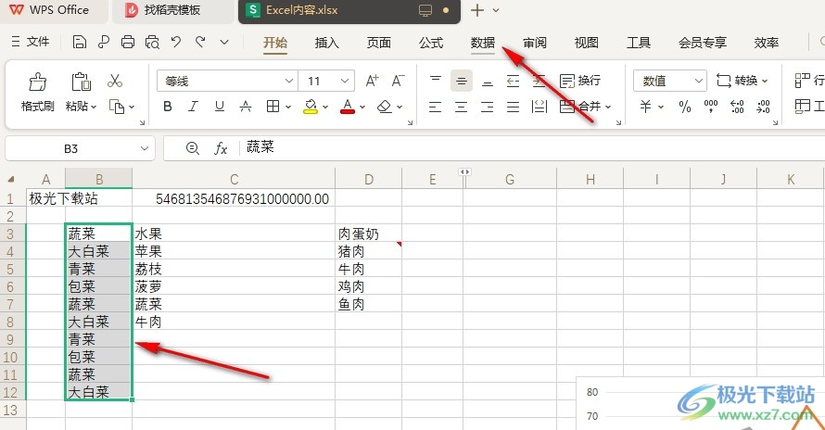The height and width of the screenshot is (430, 825).
Task: Click the yellow fill color swatch
Action: click(311, 107)
